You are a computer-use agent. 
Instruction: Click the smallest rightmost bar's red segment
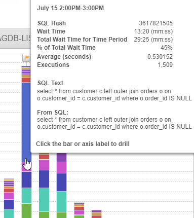(97, 216)
